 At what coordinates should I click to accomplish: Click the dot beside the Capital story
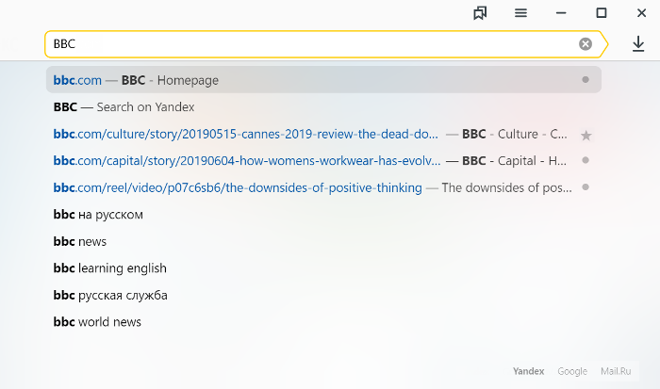click(x=586, y=160)
